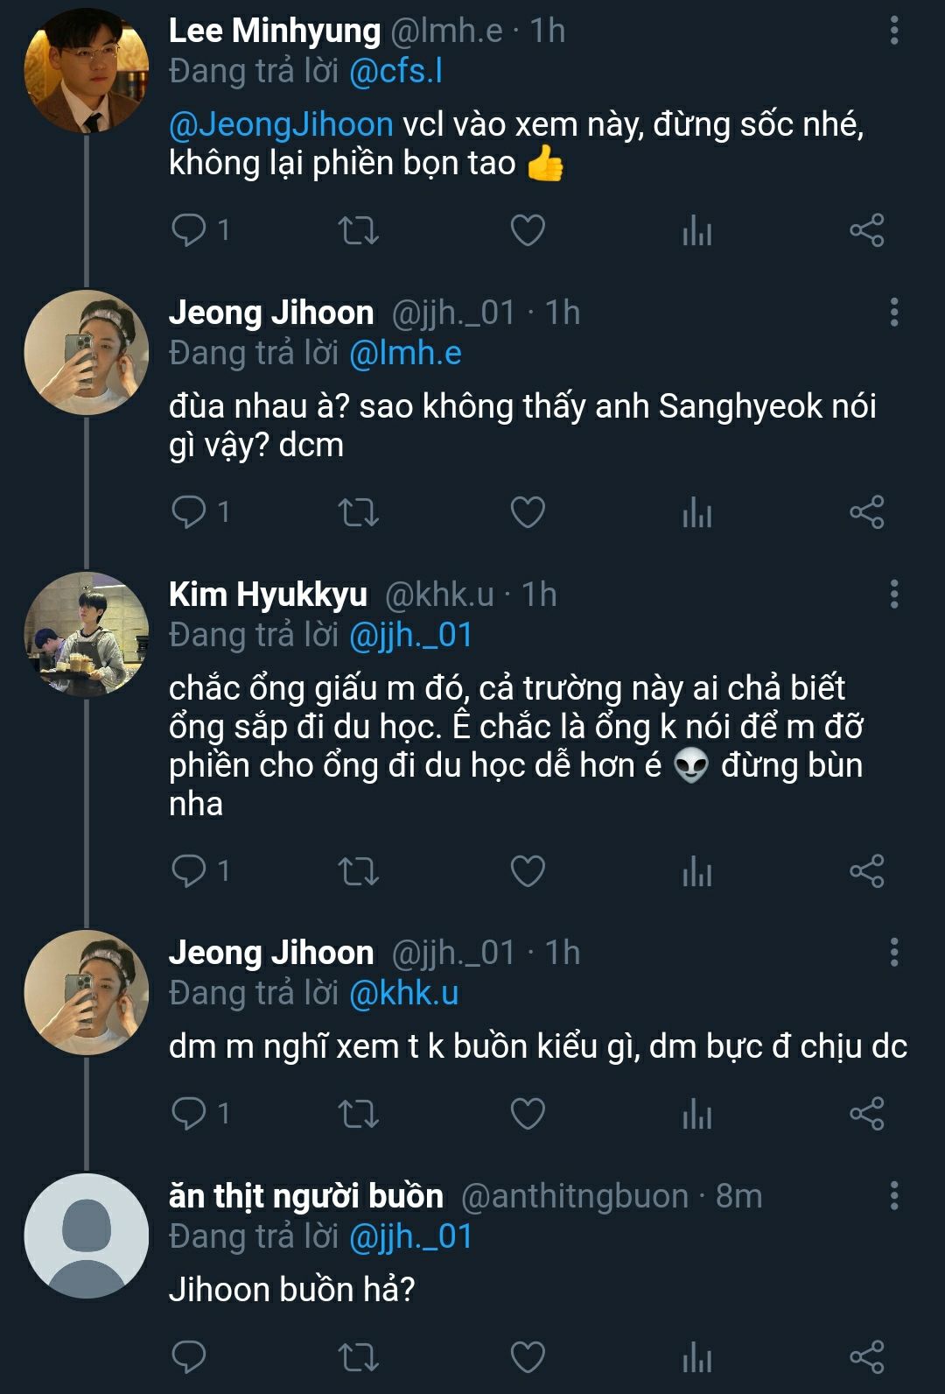
Task: Open more options on Kim Hyukkyu's tweet
Action: pyautogui.click(x=893, y=595)
